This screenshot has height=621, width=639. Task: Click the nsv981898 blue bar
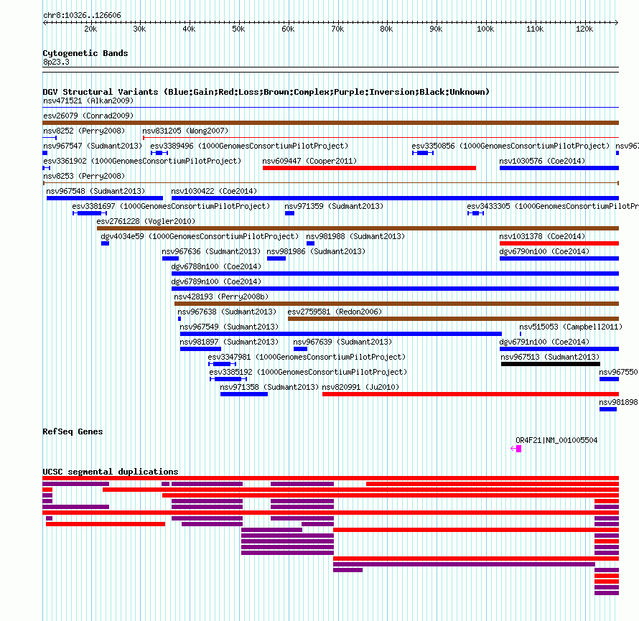click(608, 409)
